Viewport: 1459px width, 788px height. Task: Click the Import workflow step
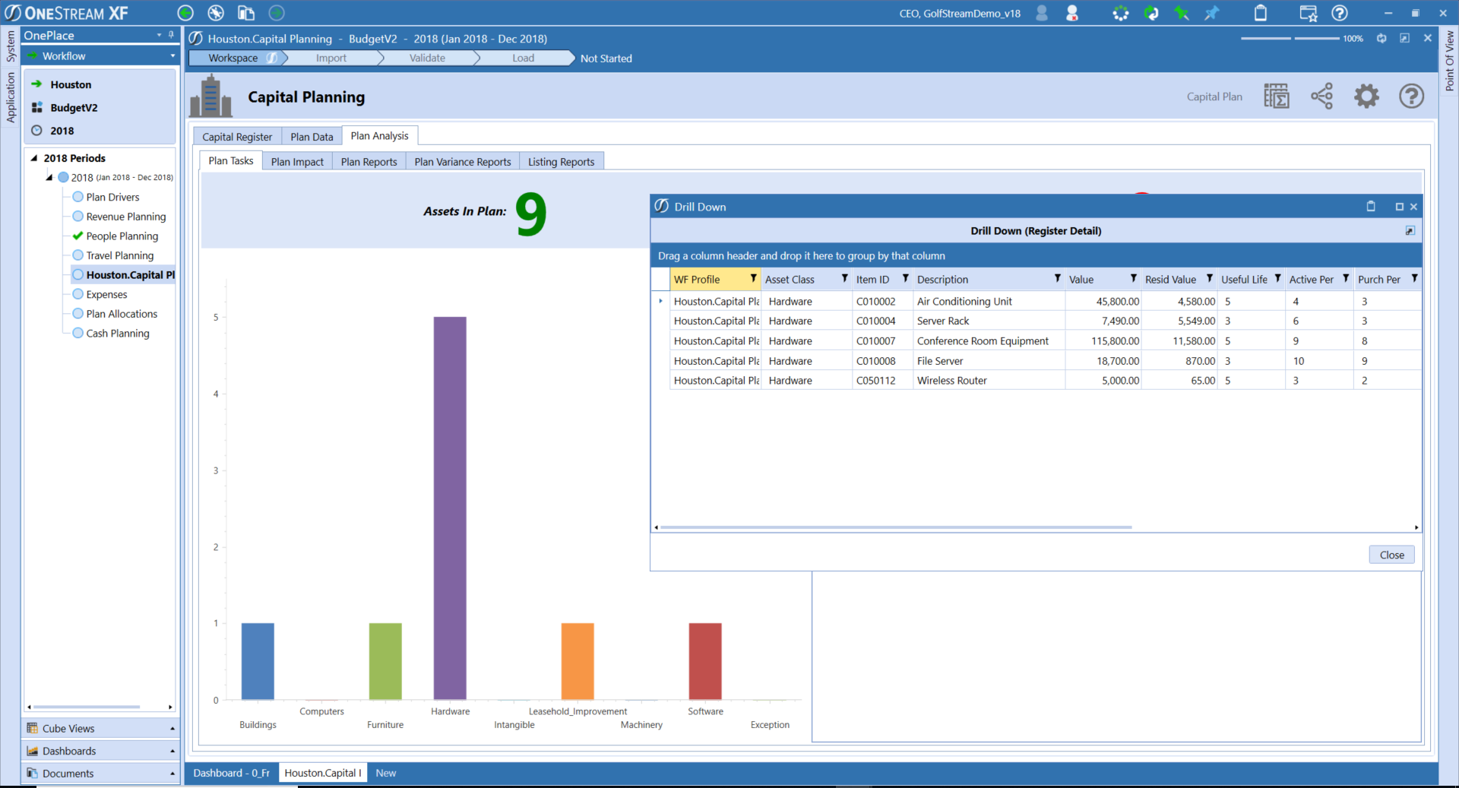tap(331, 58)
